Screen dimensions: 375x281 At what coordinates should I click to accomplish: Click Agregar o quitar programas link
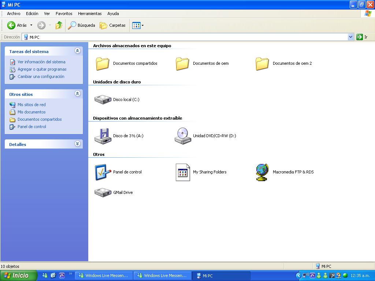42,69
